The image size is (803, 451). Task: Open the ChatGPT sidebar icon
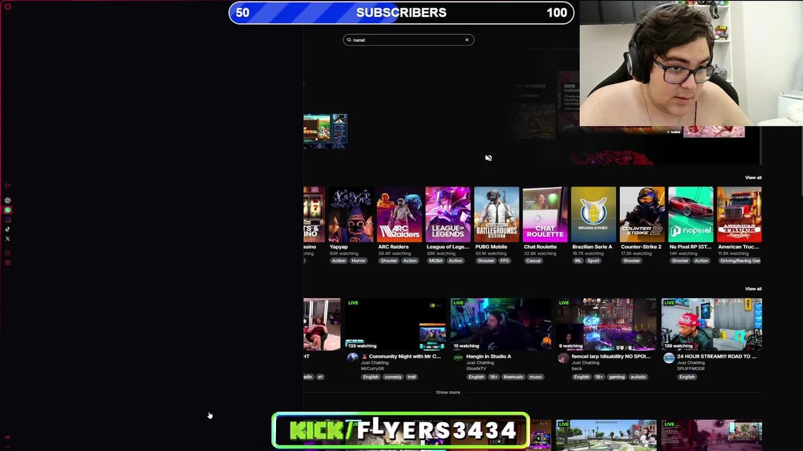(x=8, y=200)
